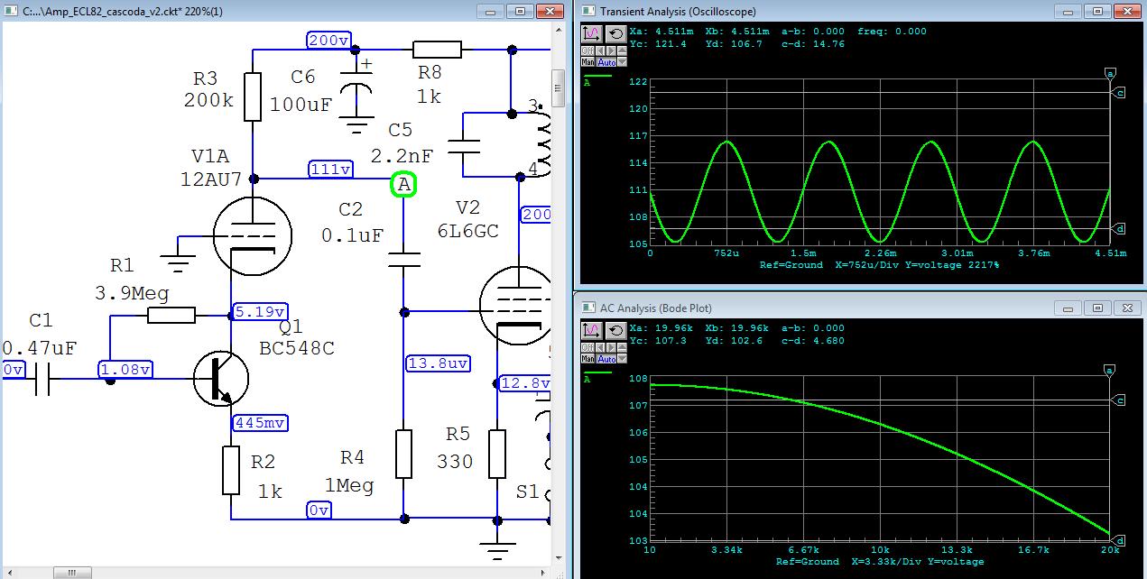
Task: Click the up arrow in Transient Analysis toolbar
Action: click(x=622, y=51)
